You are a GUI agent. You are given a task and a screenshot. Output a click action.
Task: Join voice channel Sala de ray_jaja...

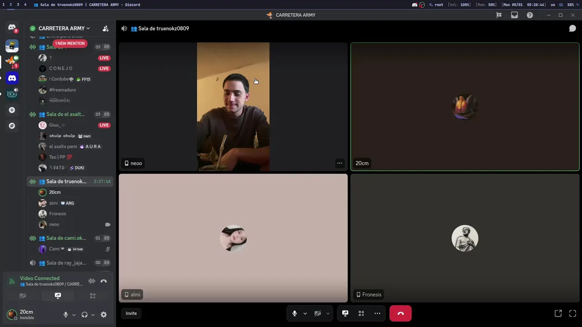click(x=70, y=263)
